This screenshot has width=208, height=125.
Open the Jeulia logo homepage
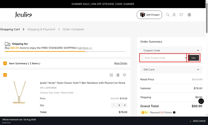[23, 15]
